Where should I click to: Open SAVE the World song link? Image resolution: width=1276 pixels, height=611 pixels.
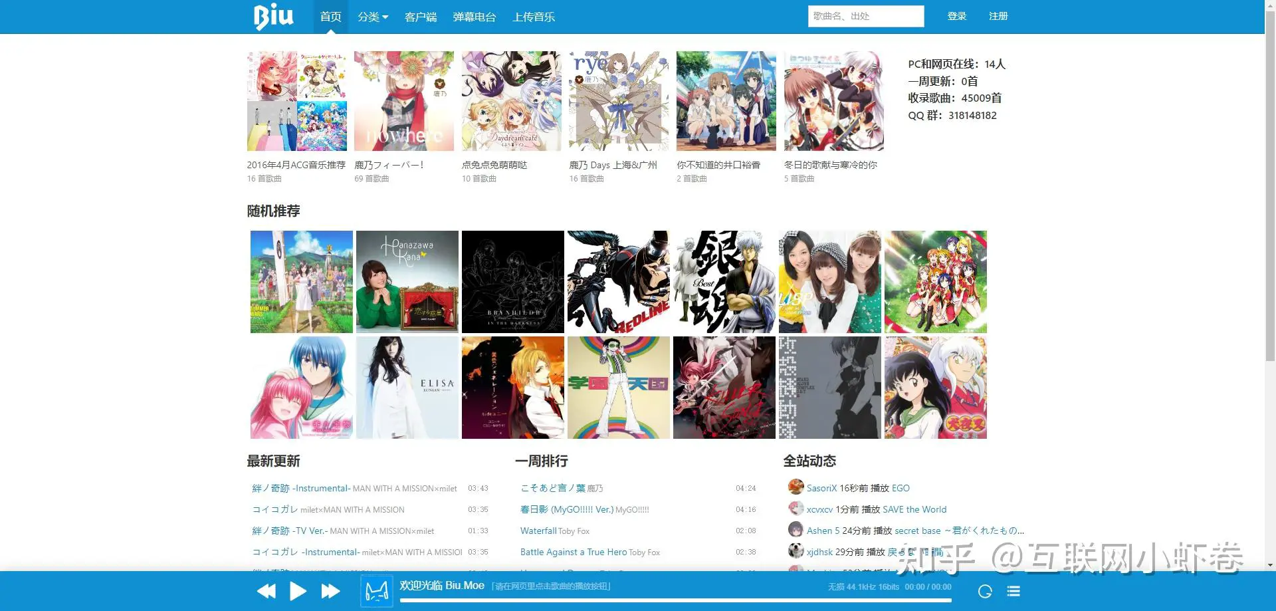coord(914,509)
